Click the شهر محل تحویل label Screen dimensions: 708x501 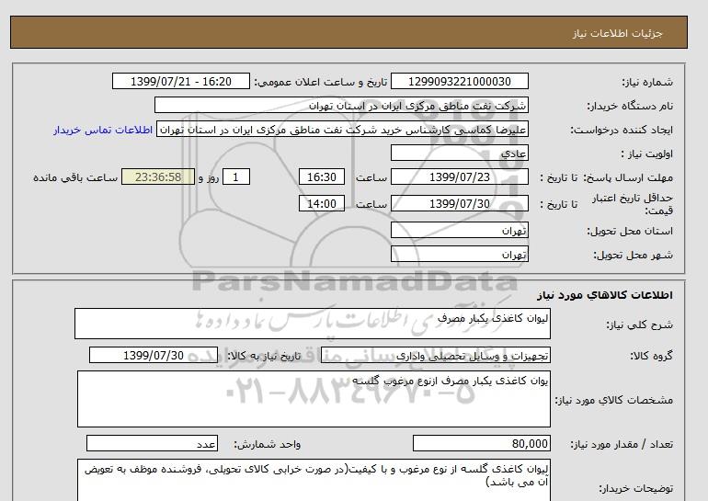click(x=633, y=255)
